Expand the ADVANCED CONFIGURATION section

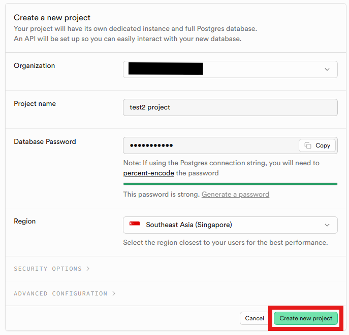click(x=65, y=293)
